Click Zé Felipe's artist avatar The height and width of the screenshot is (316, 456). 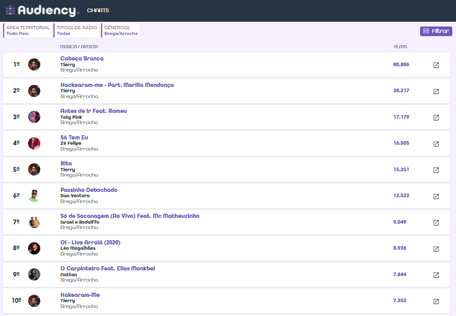34,143
